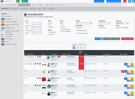135x99 pixels.
Task: Check the Branchenbucheintrag checkbox
Action: tap(76, 30)
